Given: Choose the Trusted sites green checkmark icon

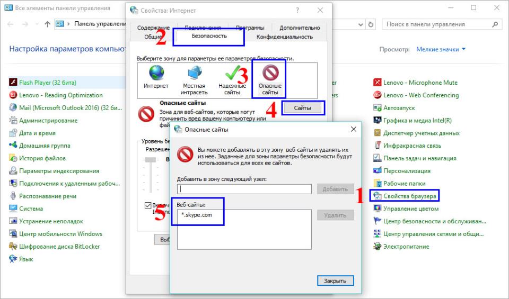Looking at the screenshot, I should click(x=232, y=73).
